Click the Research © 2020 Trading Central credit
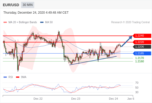This screenshot has height=103, width=152. [x=130, y=22]
